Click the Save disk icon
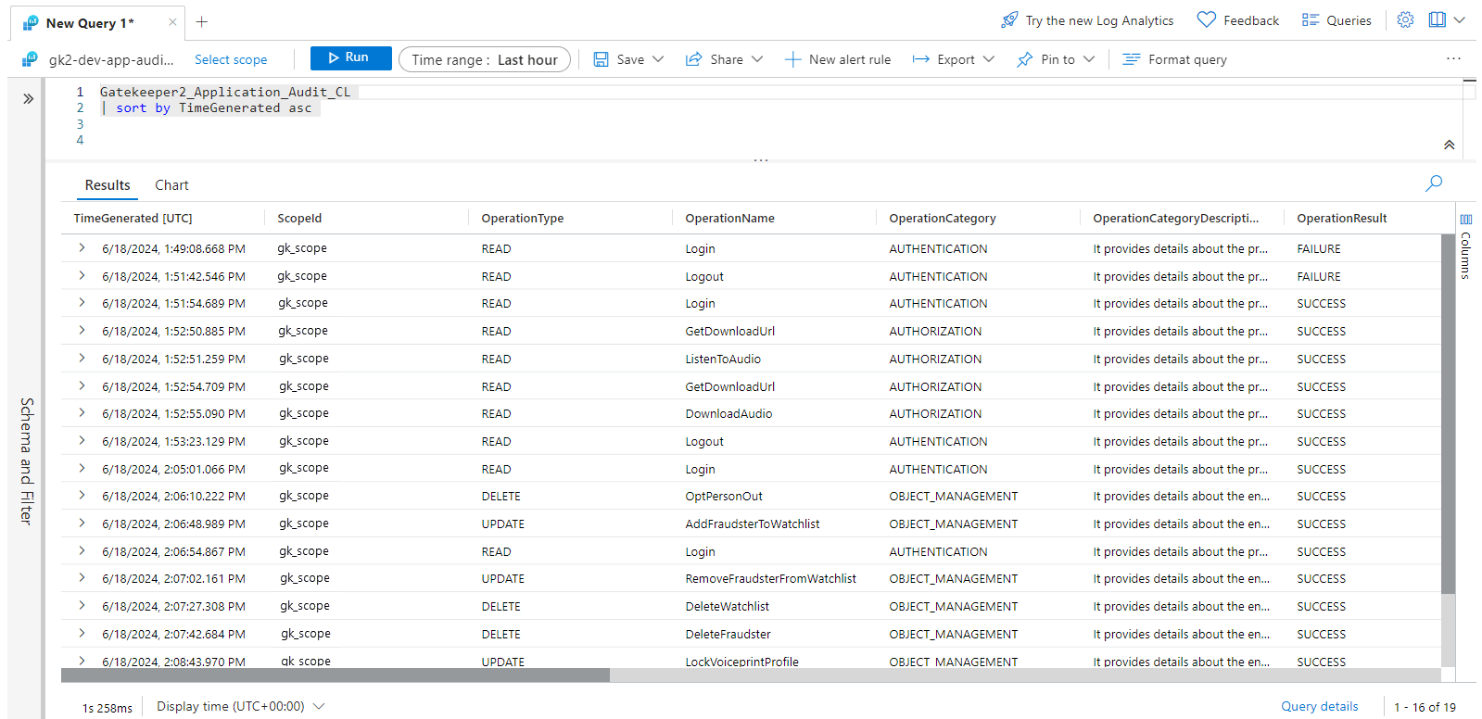The image size is (1482, 719). tap(601, 59)
